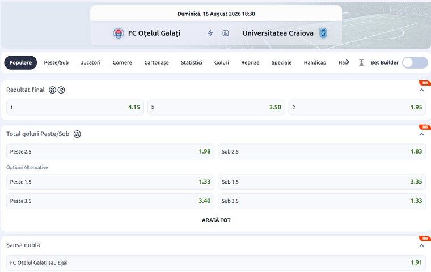Click the BB badge on Șansă dublă
This screenshot has height=272, width=431.
click(x=425, y=238)
